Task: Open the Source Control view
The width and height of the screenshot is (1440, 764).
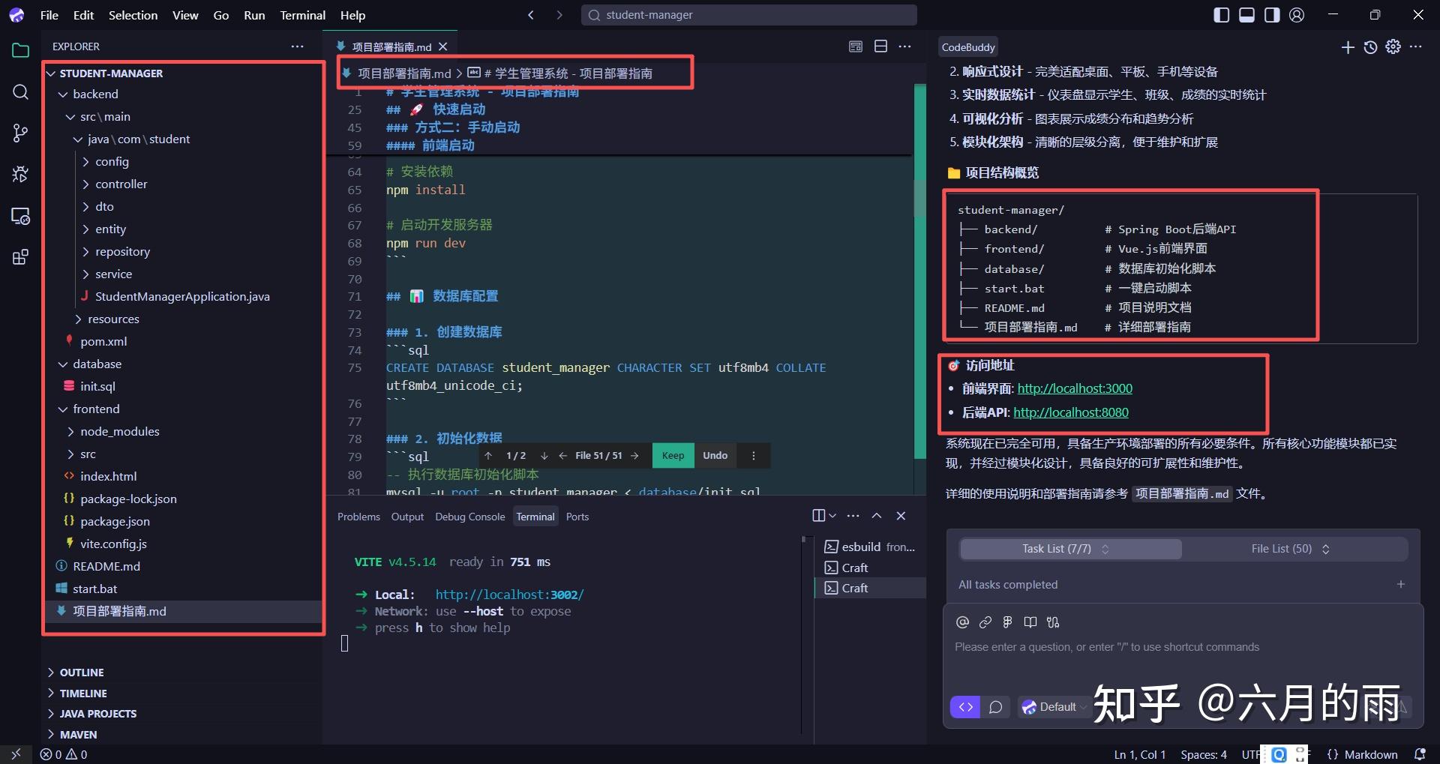Action: coord(19,133)
